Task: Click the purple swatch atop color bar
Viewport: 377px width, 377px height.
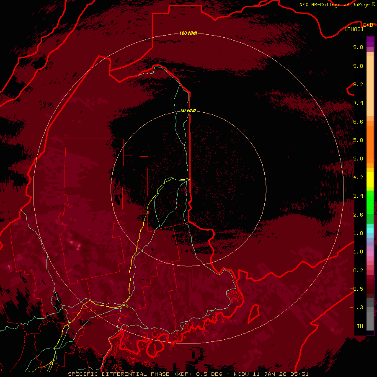Action: pyautogui.click(x=370, y=42)
